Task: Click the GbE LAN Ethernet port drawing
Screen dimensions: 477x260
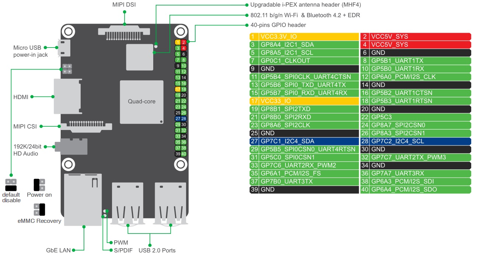Action: tap(83, 199)
